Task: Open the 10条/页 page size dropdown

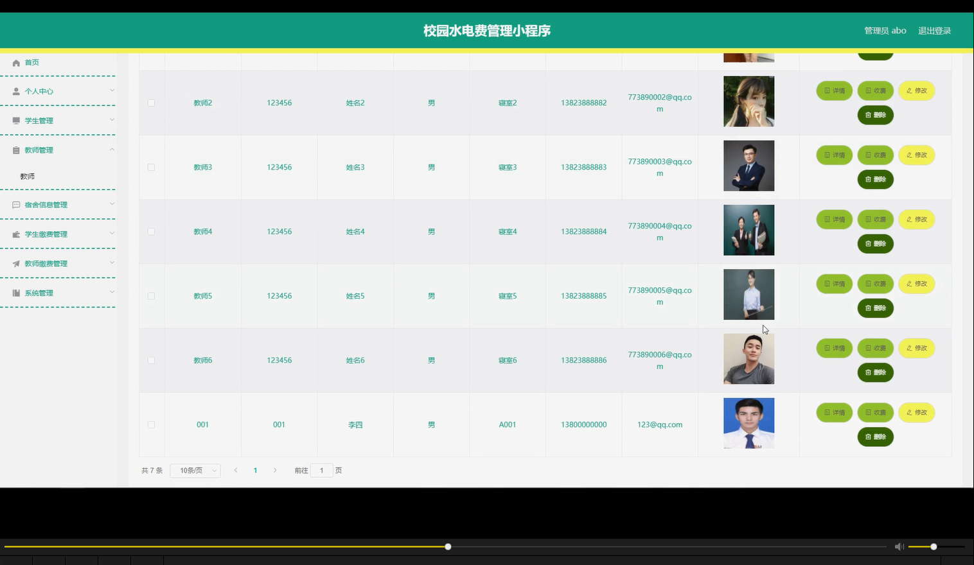Action: (x=195, y=471)
